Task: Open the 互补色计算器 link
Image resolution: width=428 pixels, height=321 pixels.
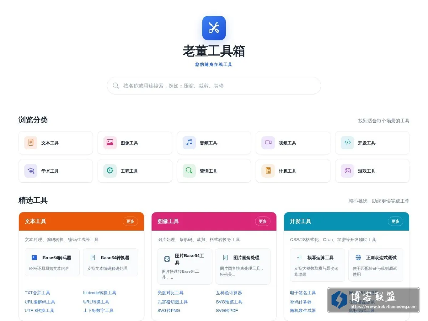Action: [229, 293]
